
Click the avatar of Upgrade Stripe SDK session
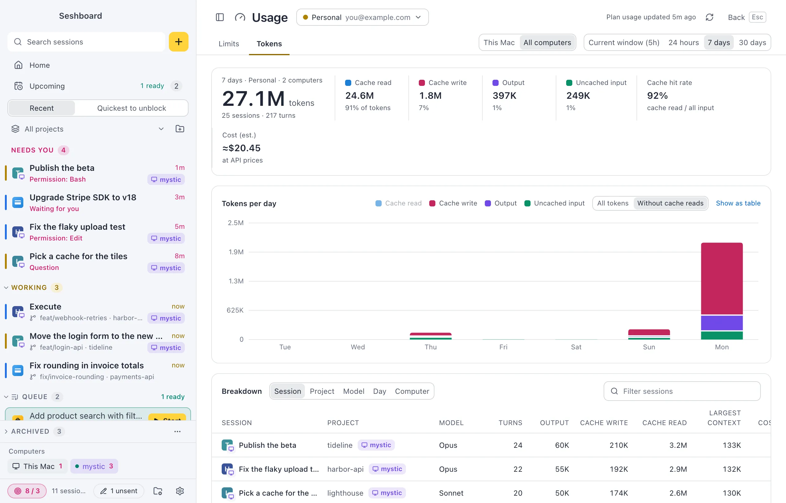(x=18, y=202)
